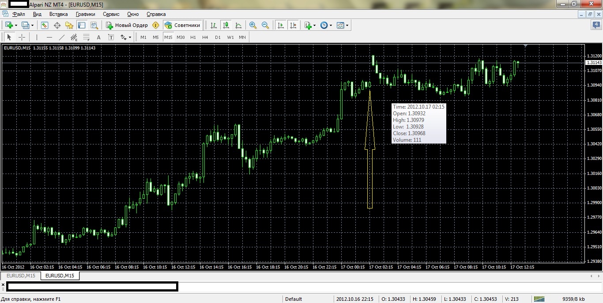
Task: Open the arrows objects dropdown
Action: point(130,37)
